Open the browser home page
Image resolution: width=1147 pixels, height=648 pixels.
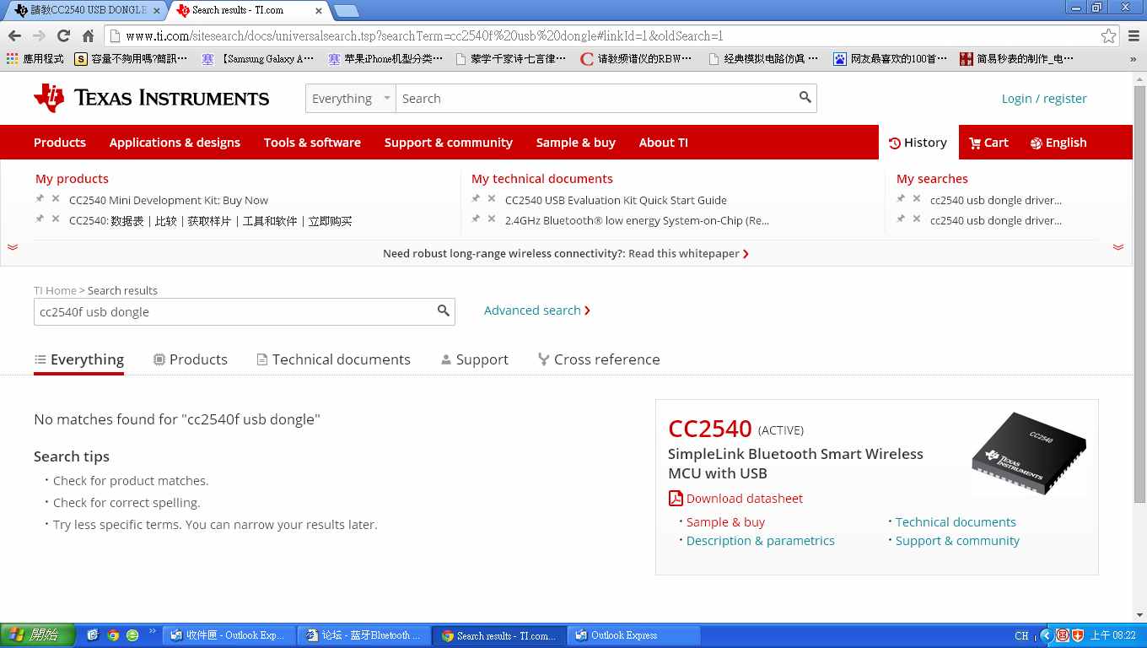coord(88,35)
